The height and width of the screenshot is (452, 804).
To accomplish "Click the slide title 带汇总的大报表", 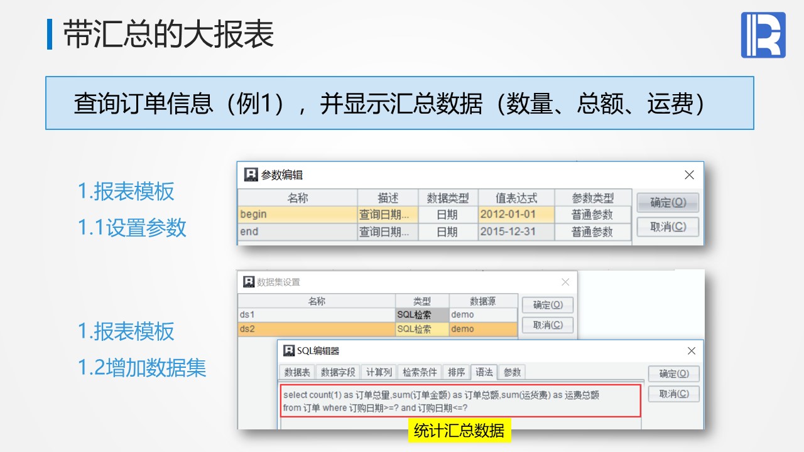I will 168,35.
